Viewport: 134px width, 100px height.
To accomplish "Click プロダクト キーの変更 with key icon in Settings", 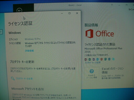I will (22, 78).
